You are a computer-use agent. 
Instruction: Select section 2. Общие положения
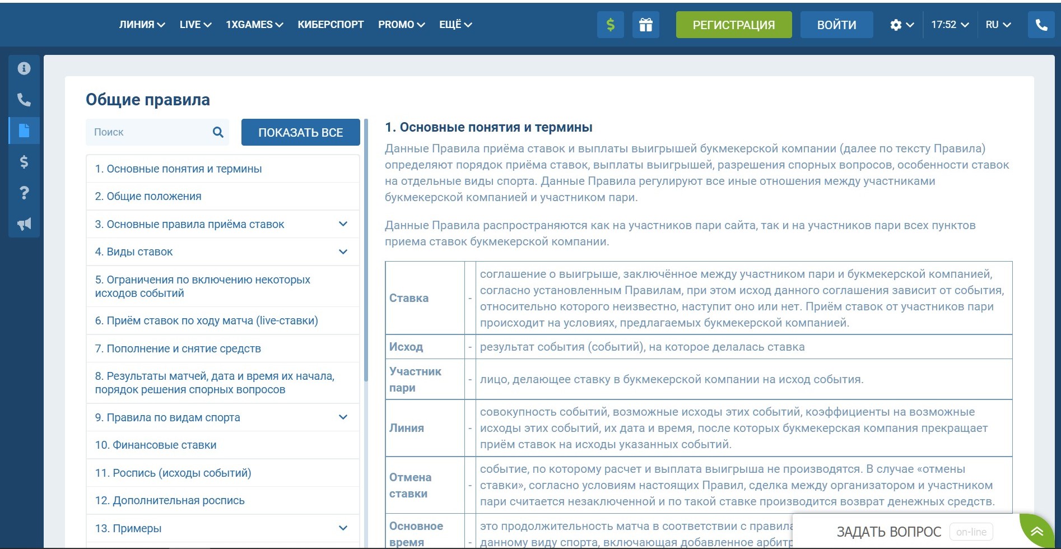(x=223, y=196)
